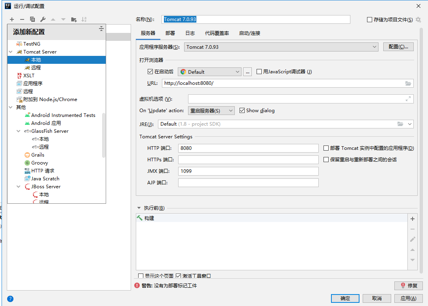Select Tomcat Server 本地 option
This screenshot has height=306, width=428.
[57, 60]
